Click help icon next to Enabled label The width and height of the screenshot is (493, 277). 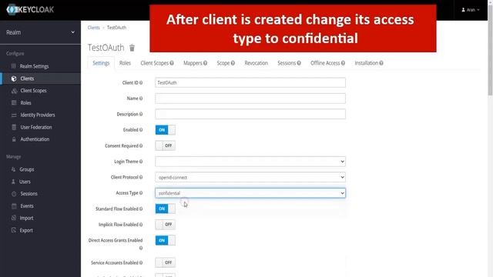[141, 130]
